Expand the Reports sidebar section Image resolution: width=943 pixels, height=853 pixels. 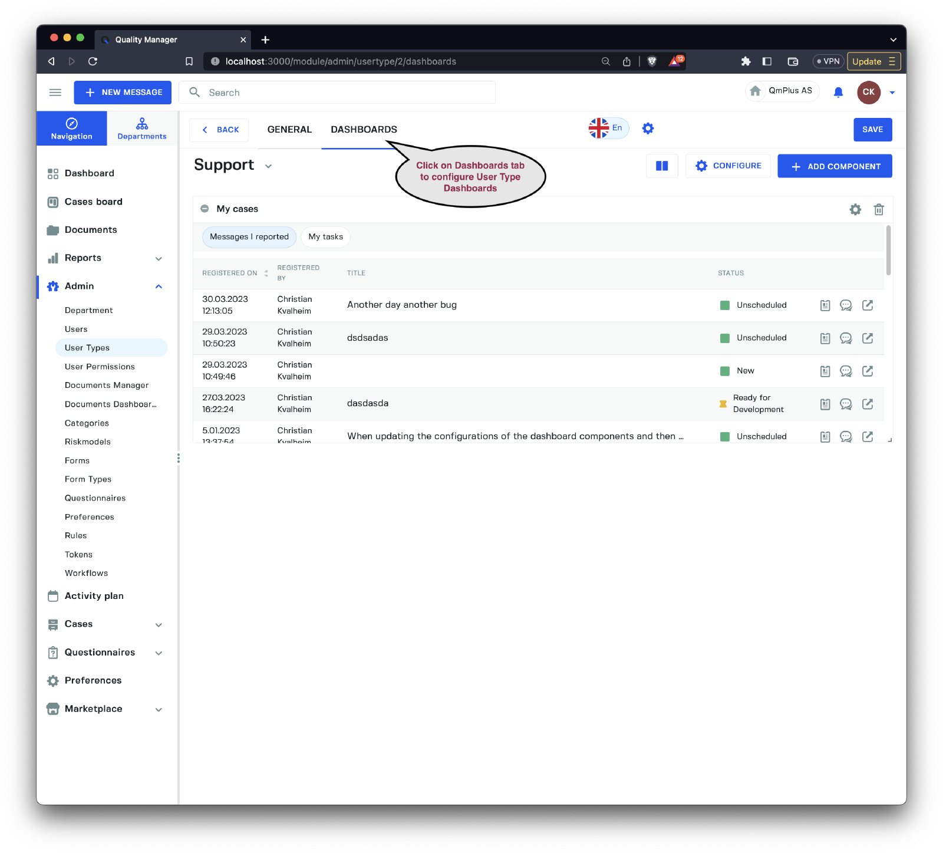(x=159, y=258)
